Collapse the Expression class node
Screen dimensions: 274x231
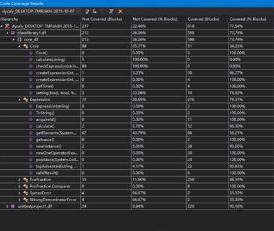coord(20,100)
